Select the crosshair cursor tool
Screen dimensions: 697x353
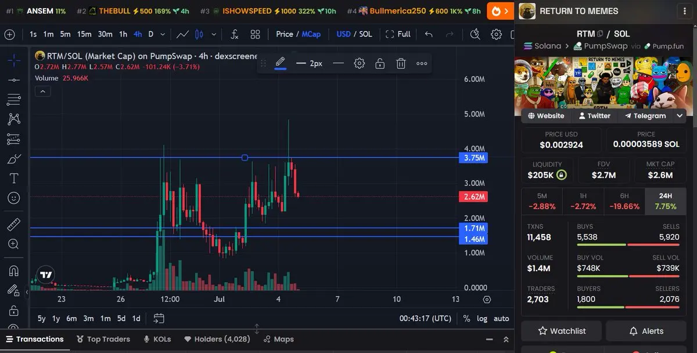(x=14, y=60)
